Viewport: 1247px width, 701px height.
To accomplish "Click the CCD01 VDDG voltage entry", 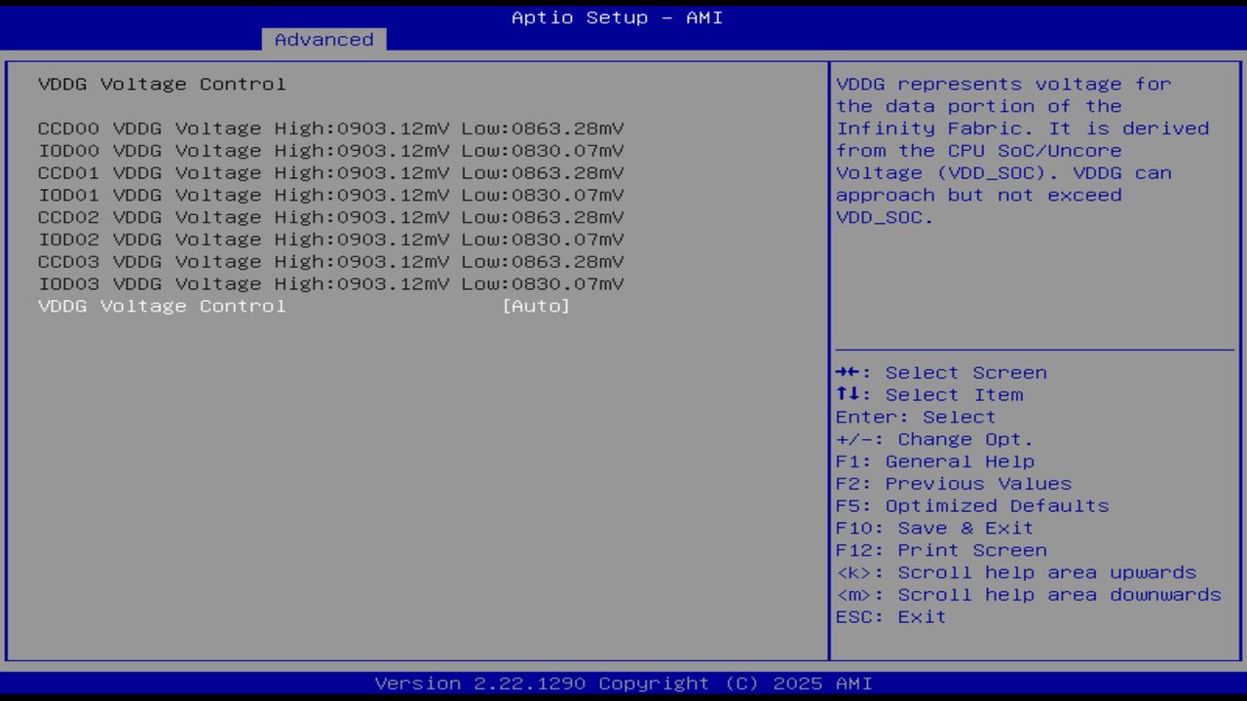I will (x=330, y=172).
